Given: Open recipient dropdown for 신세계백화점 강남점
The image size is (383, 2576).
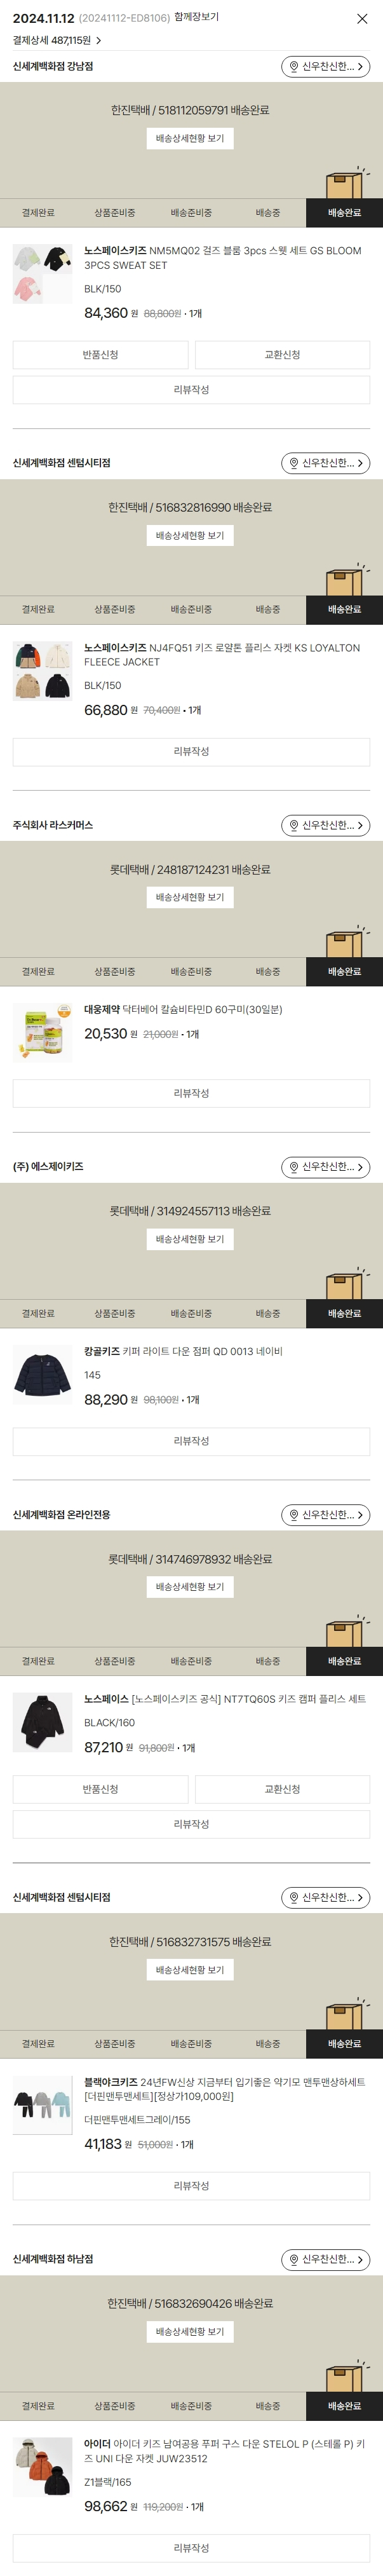Looking at the screenshot, I should coord(325,67).
